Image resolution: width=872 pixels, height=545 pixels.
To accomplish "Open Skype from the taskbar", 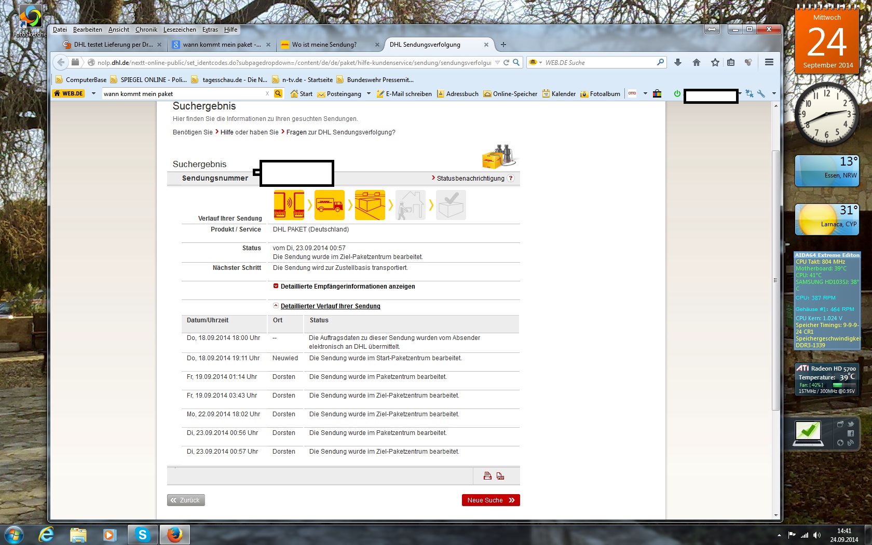I will (142, 534).
